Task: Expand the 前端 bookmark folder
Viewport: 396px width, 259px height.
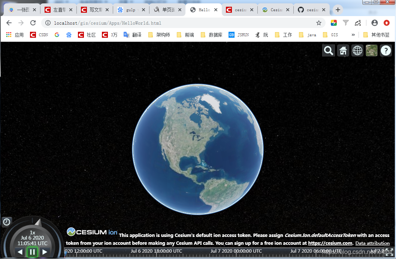Action: (x=185, y=35)
